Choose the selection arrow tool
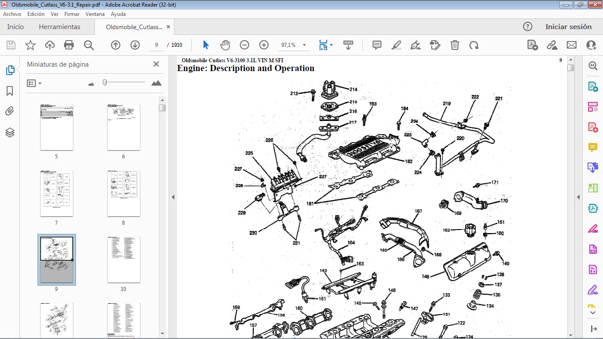 (x=206, y=45)
